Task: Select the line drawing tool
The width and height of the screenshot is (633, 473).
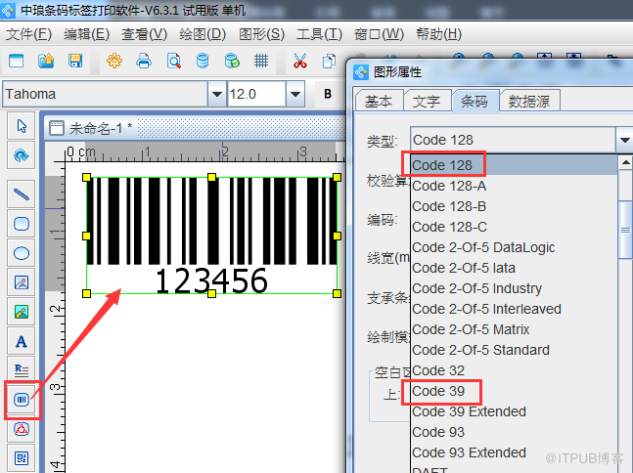Action: [x=21, y=193]
